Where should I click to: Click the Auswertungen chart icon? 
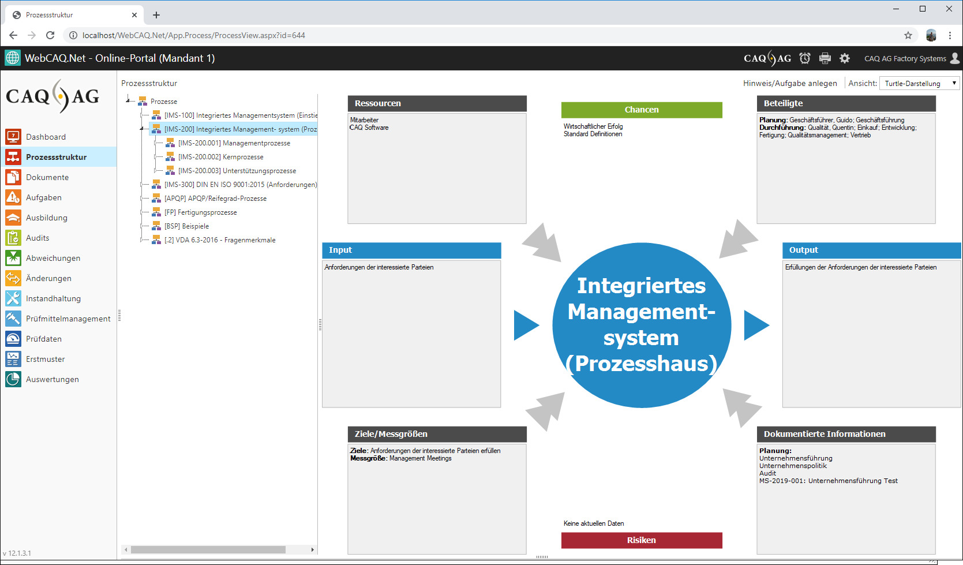pos(13,379)
